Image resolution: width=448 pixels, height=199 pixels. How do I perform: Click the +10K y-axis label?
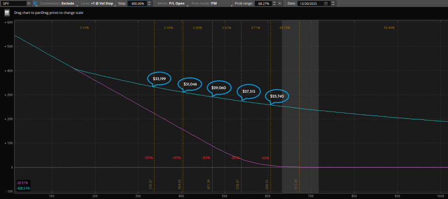[9, 143]
